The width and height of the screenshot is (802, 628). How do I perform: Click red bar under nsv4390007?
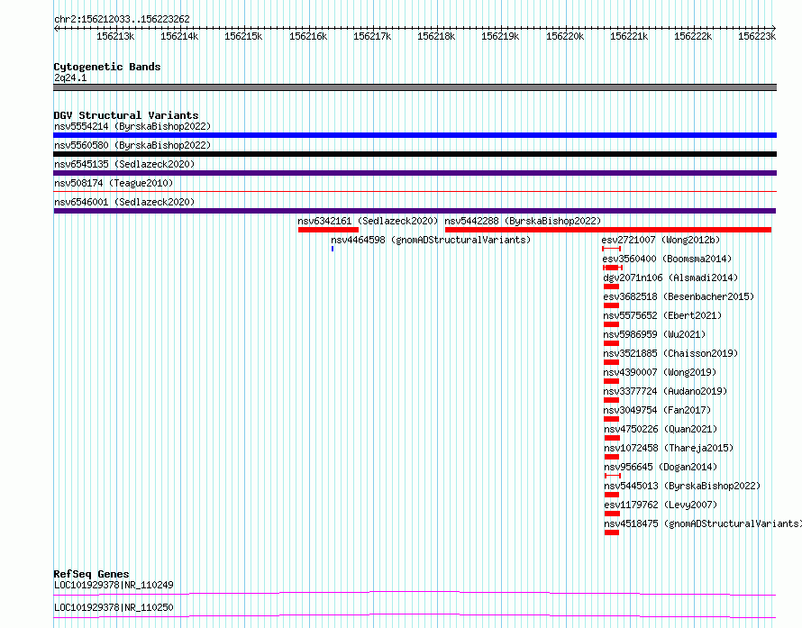click(611, 381)
